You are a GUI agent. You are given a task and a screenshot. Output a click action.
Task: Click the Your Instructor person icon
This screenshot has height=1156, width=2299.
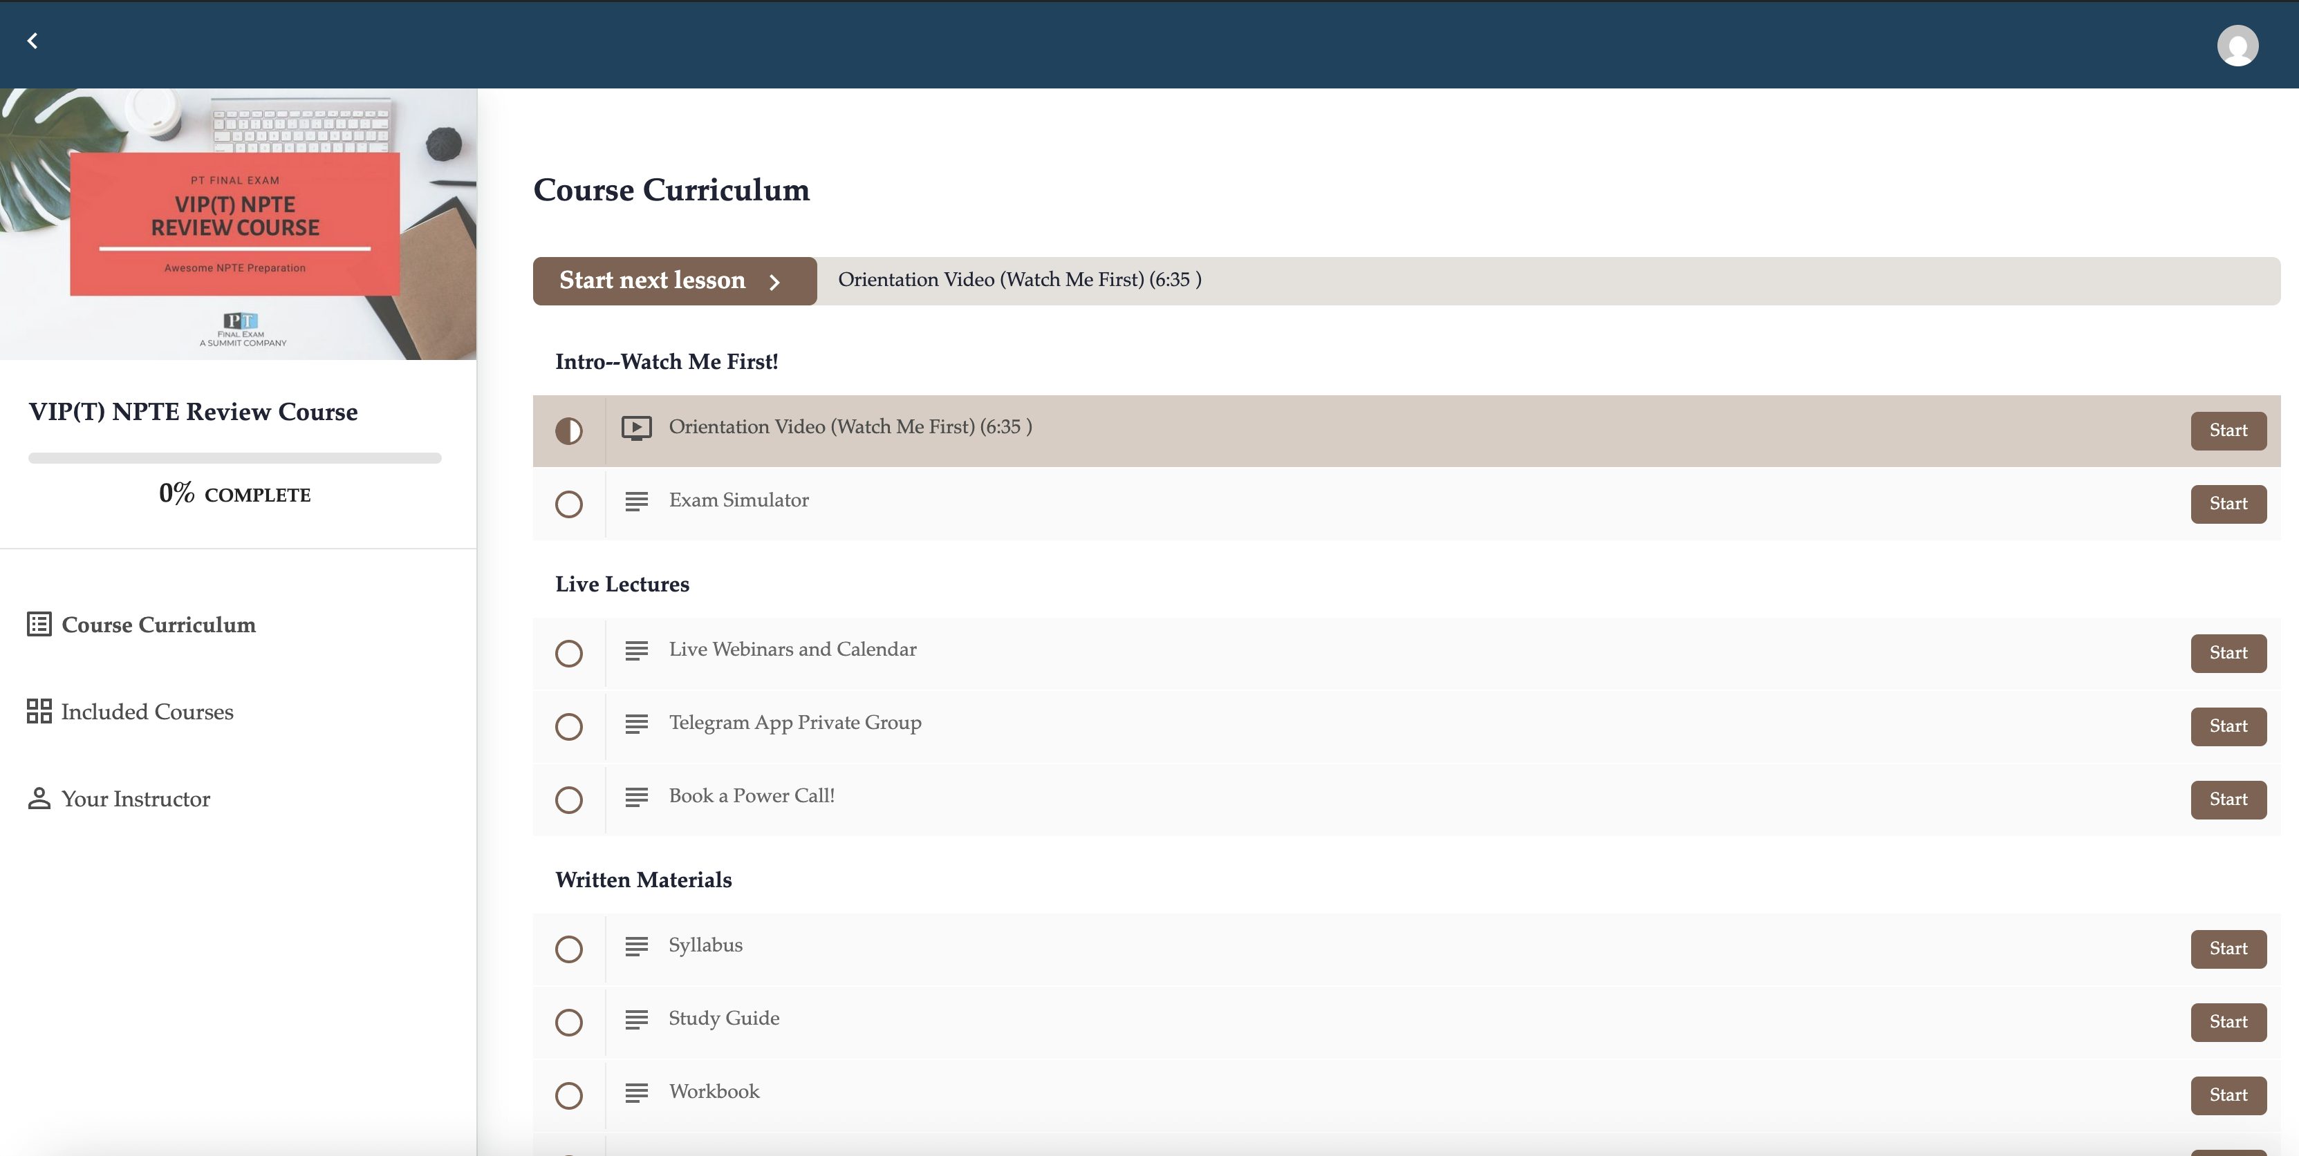tap(39, 798)
